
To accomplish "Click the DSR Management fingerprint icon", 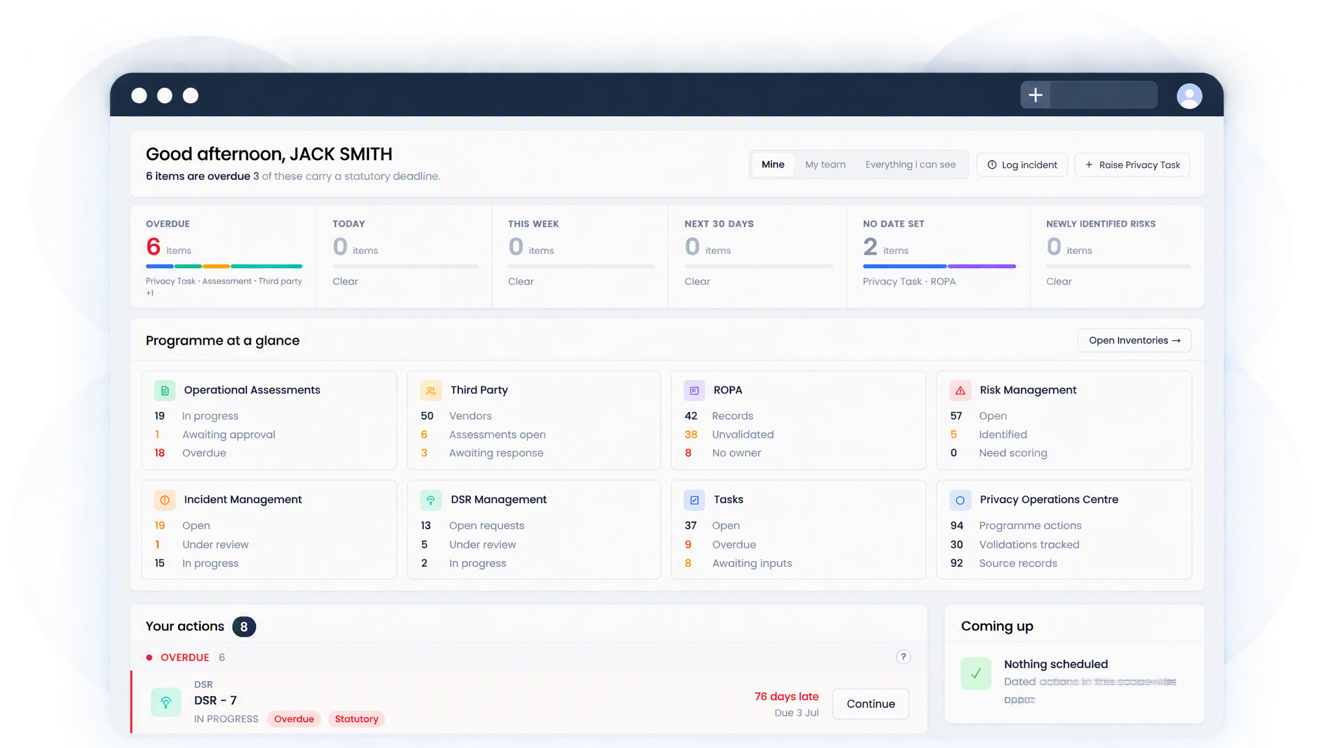I will (431, 500).
